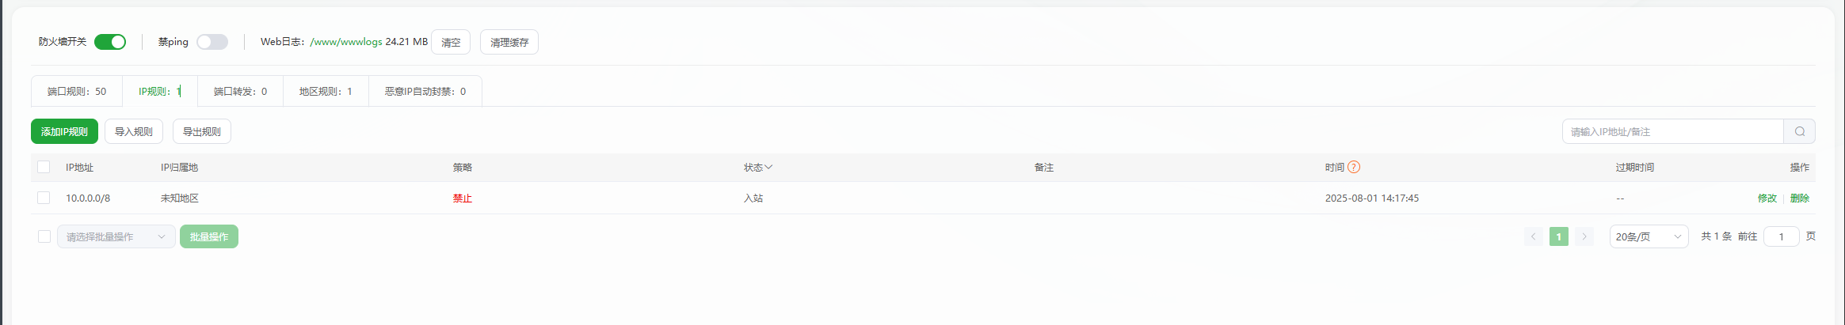The width and height of the screenshot is (1845, 325).
Task: Expand the 20条/页 page size dropdown
Action: click(x=1649, y=236)
